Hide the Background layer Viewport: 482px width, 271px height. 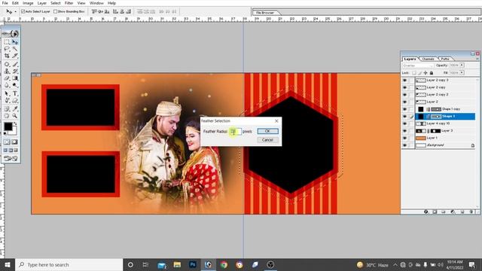point(405,145)
